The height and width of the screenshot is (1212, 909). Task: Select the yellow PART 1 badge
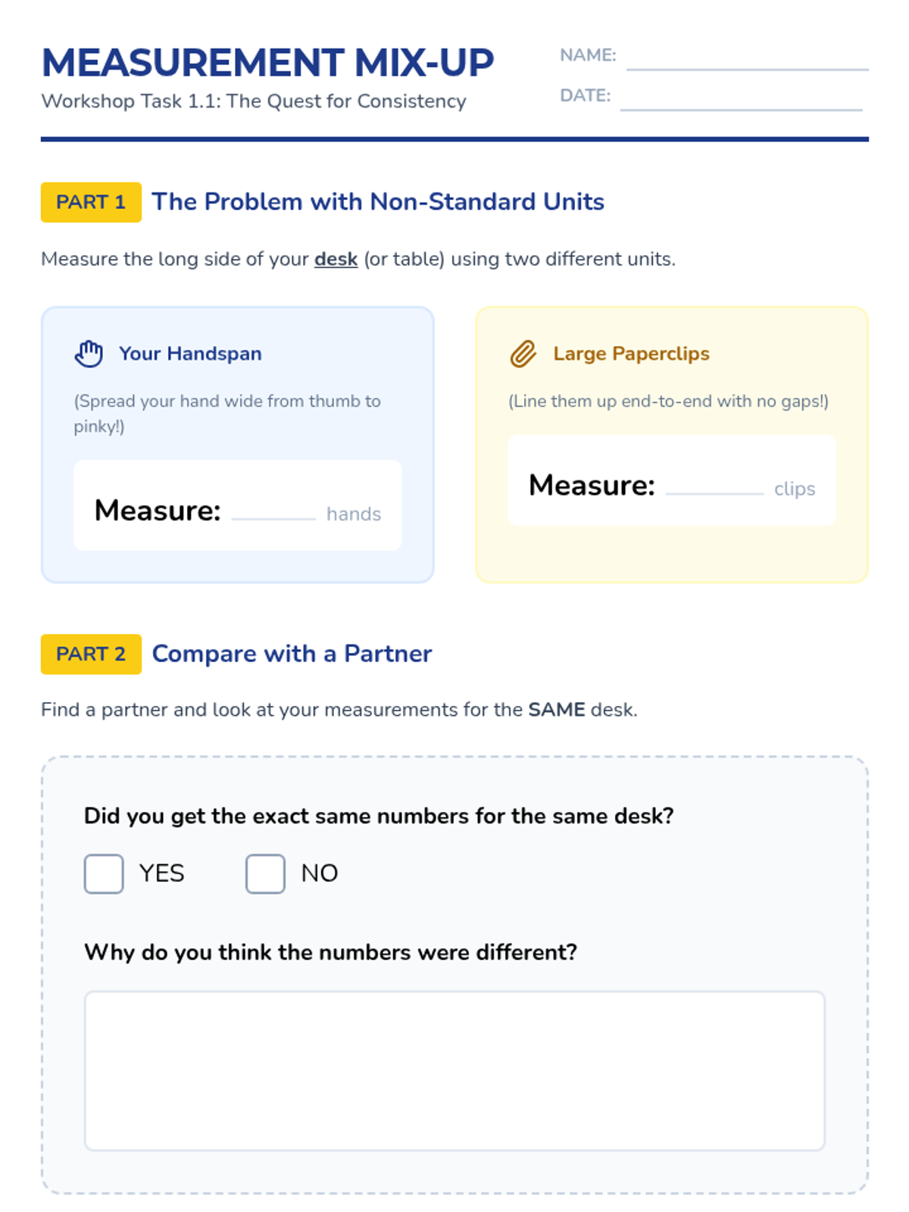pos(91,202)
